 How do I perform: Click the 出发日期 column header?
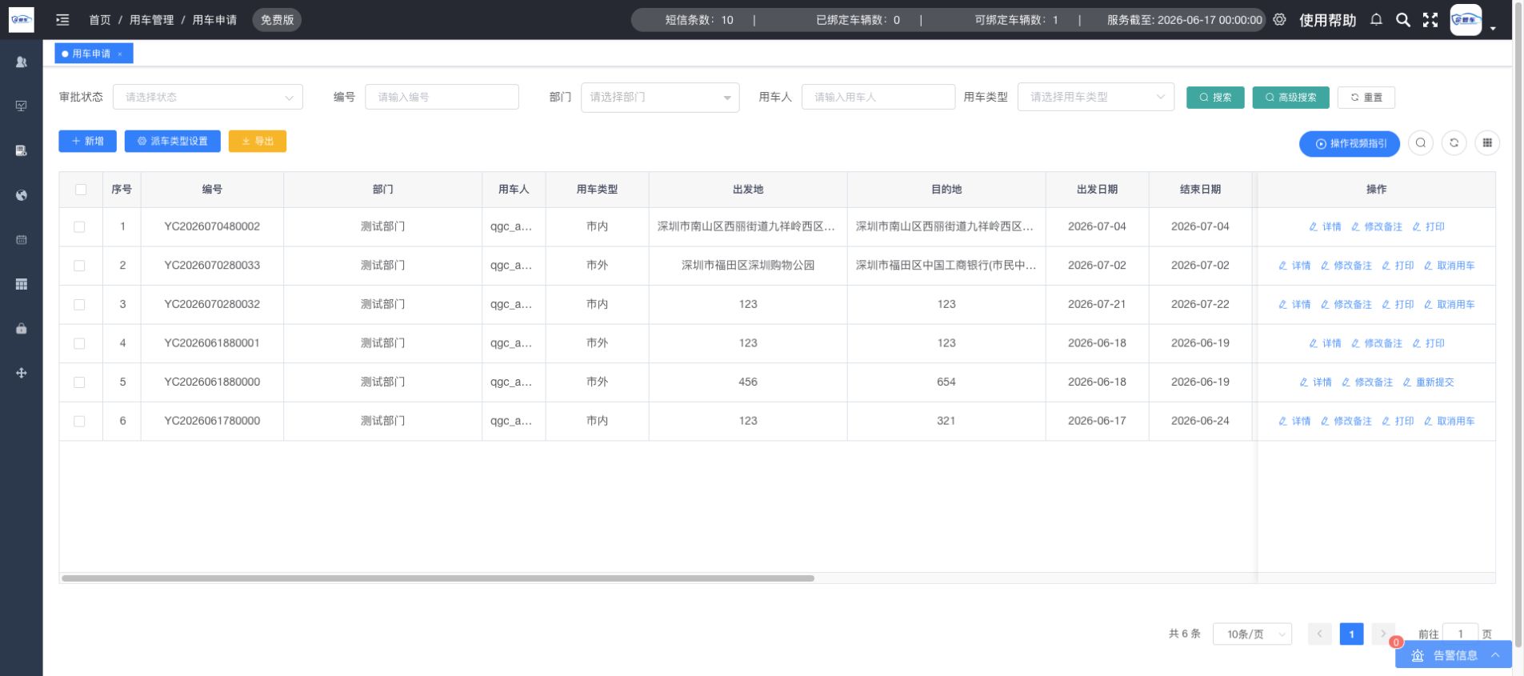click(1097, 190)
